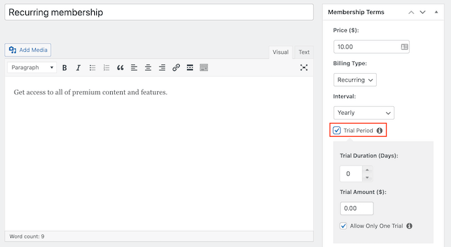Click the icon inside the price field
Viewport: 451px width, 247px height.
coord(405,46)
